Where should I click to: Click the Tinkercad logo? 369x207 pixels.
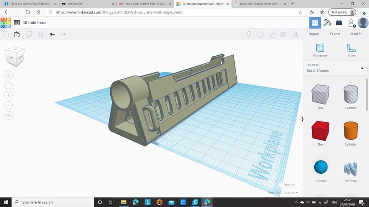point(6,23)
